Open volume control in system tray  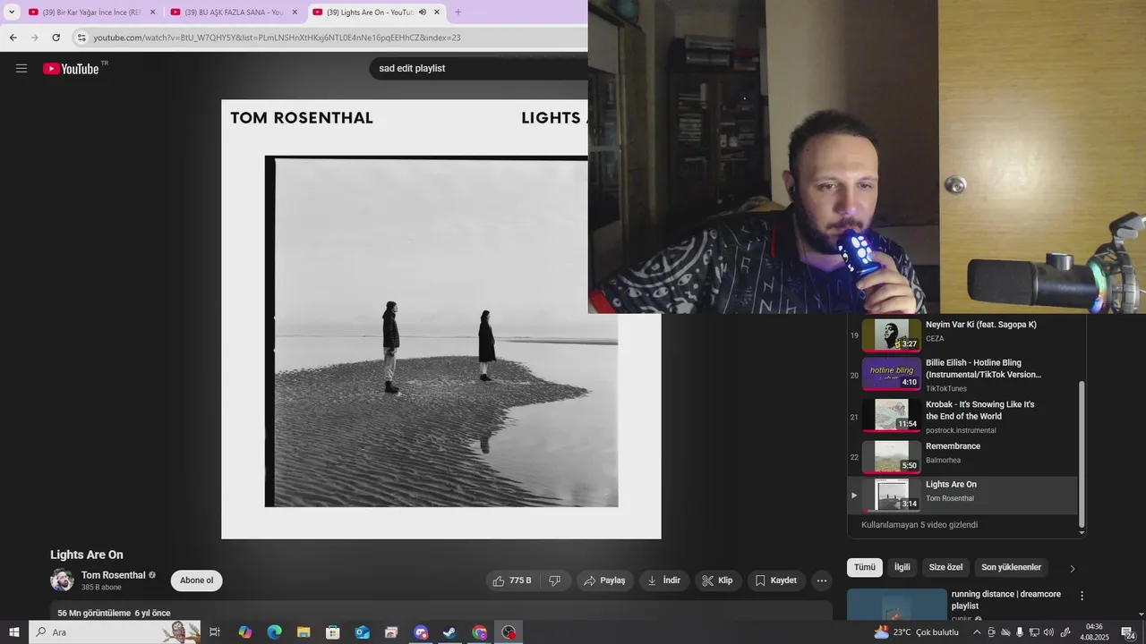pos(1049,632)
